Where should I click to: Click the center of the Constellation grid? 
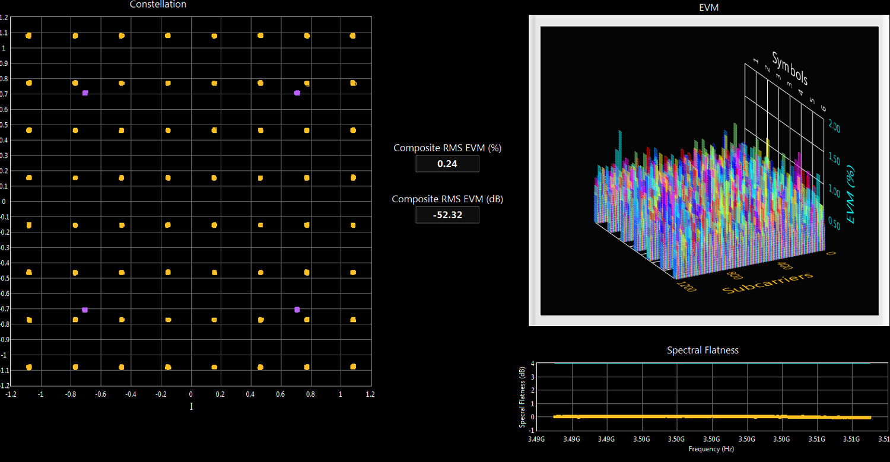point(190,202)
